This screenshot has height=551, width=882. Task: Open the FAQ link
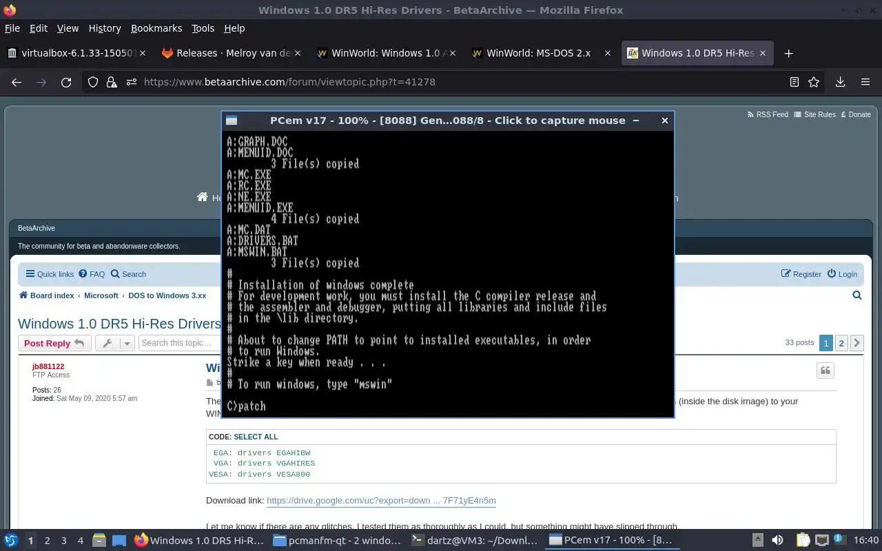point(92,274)
